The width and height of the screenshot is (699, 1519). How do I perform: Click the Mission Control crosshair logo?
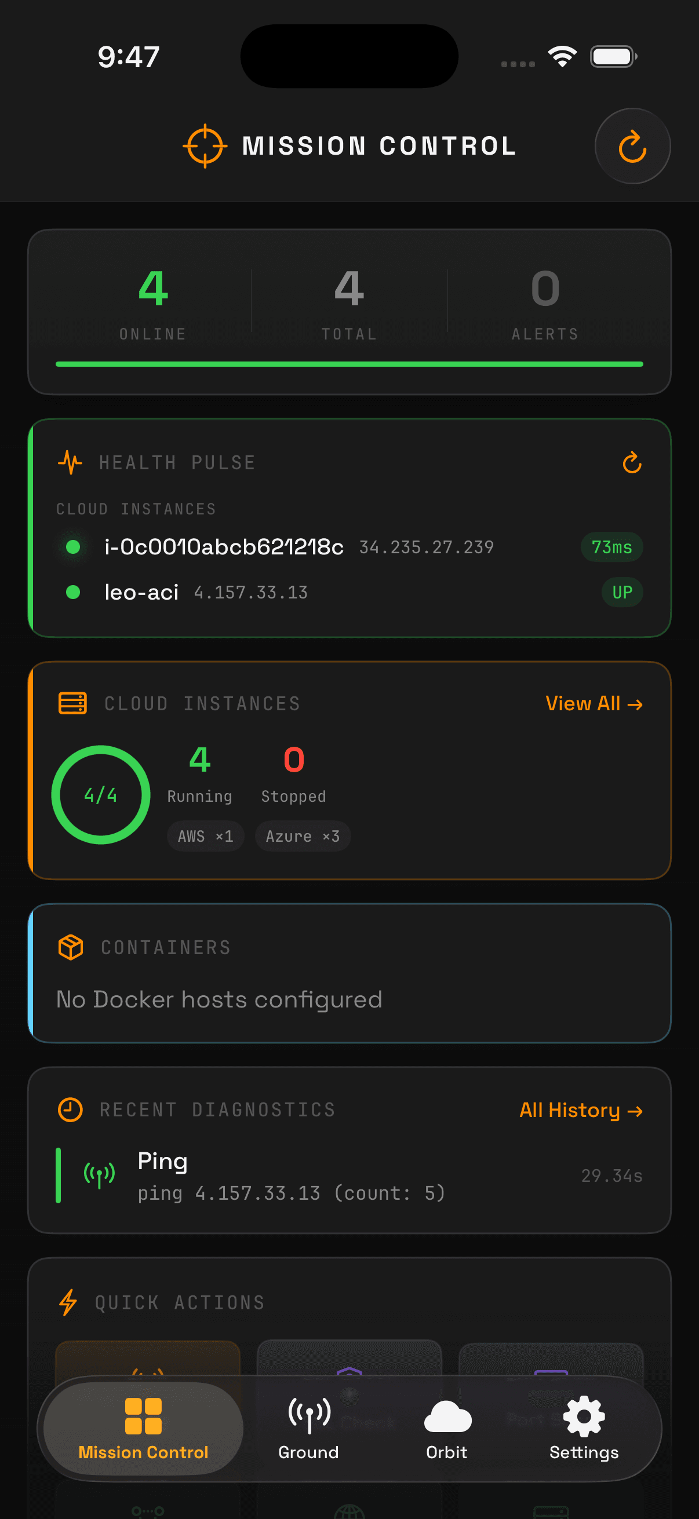click(205, 145)
